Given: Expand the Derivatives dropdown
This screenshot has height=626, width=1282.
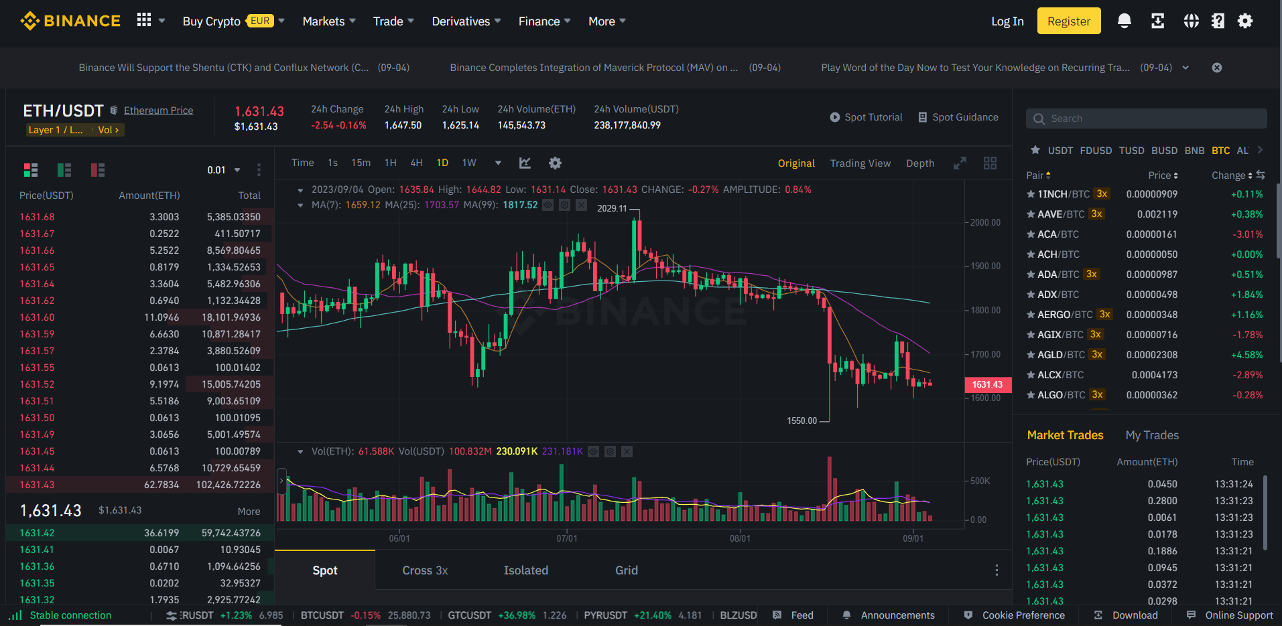Looking at the screenshot, I should pyautogui.click(x=466, y=21).
